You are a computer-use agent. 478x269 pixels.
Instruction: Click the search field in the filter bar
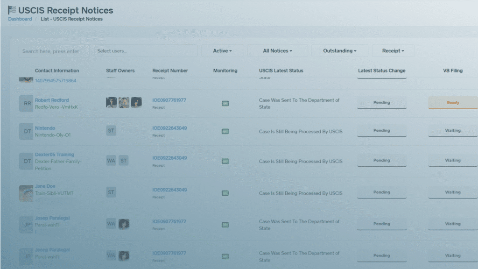53,51
